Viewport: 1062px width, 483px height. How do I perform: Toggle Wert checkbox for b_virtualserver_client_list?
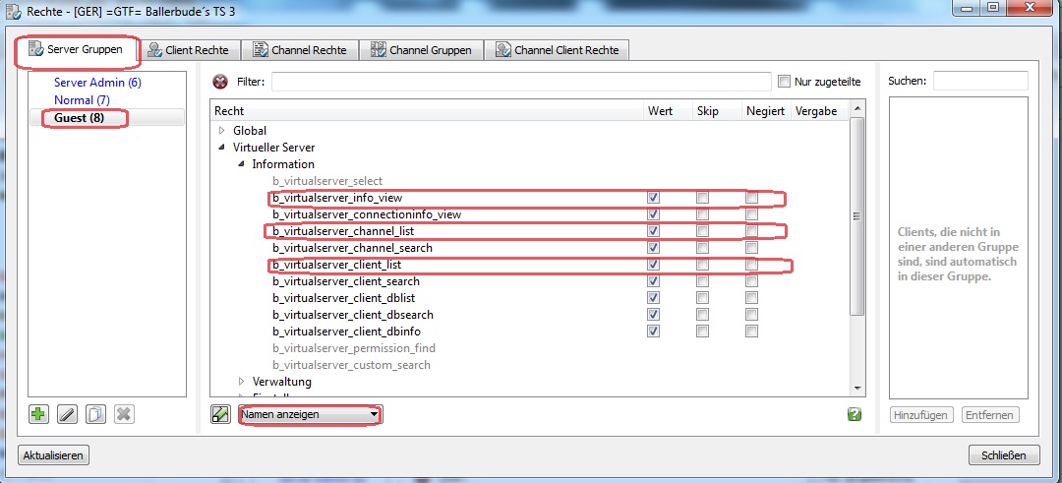[x=654, y=265]
